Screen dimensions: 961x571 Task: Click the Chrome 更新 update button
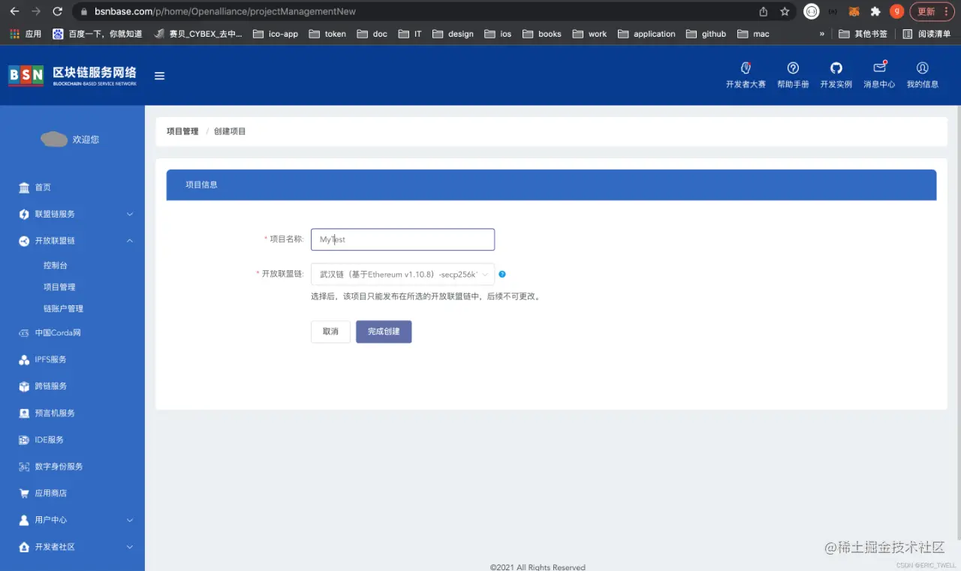point(931,11)
